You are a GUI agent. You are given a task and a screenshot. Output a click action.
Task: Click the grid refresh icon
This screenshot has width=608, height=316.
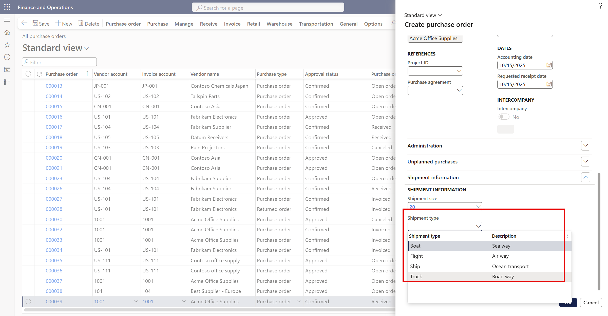39,74
